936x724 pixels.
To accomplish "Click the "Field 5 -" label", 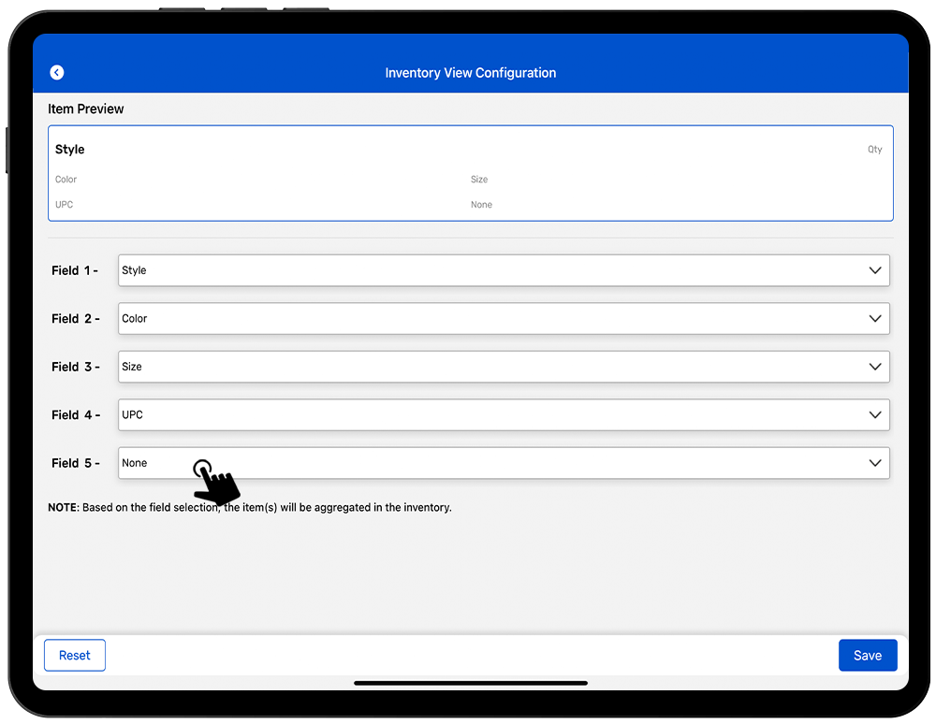I will point(75,463).
